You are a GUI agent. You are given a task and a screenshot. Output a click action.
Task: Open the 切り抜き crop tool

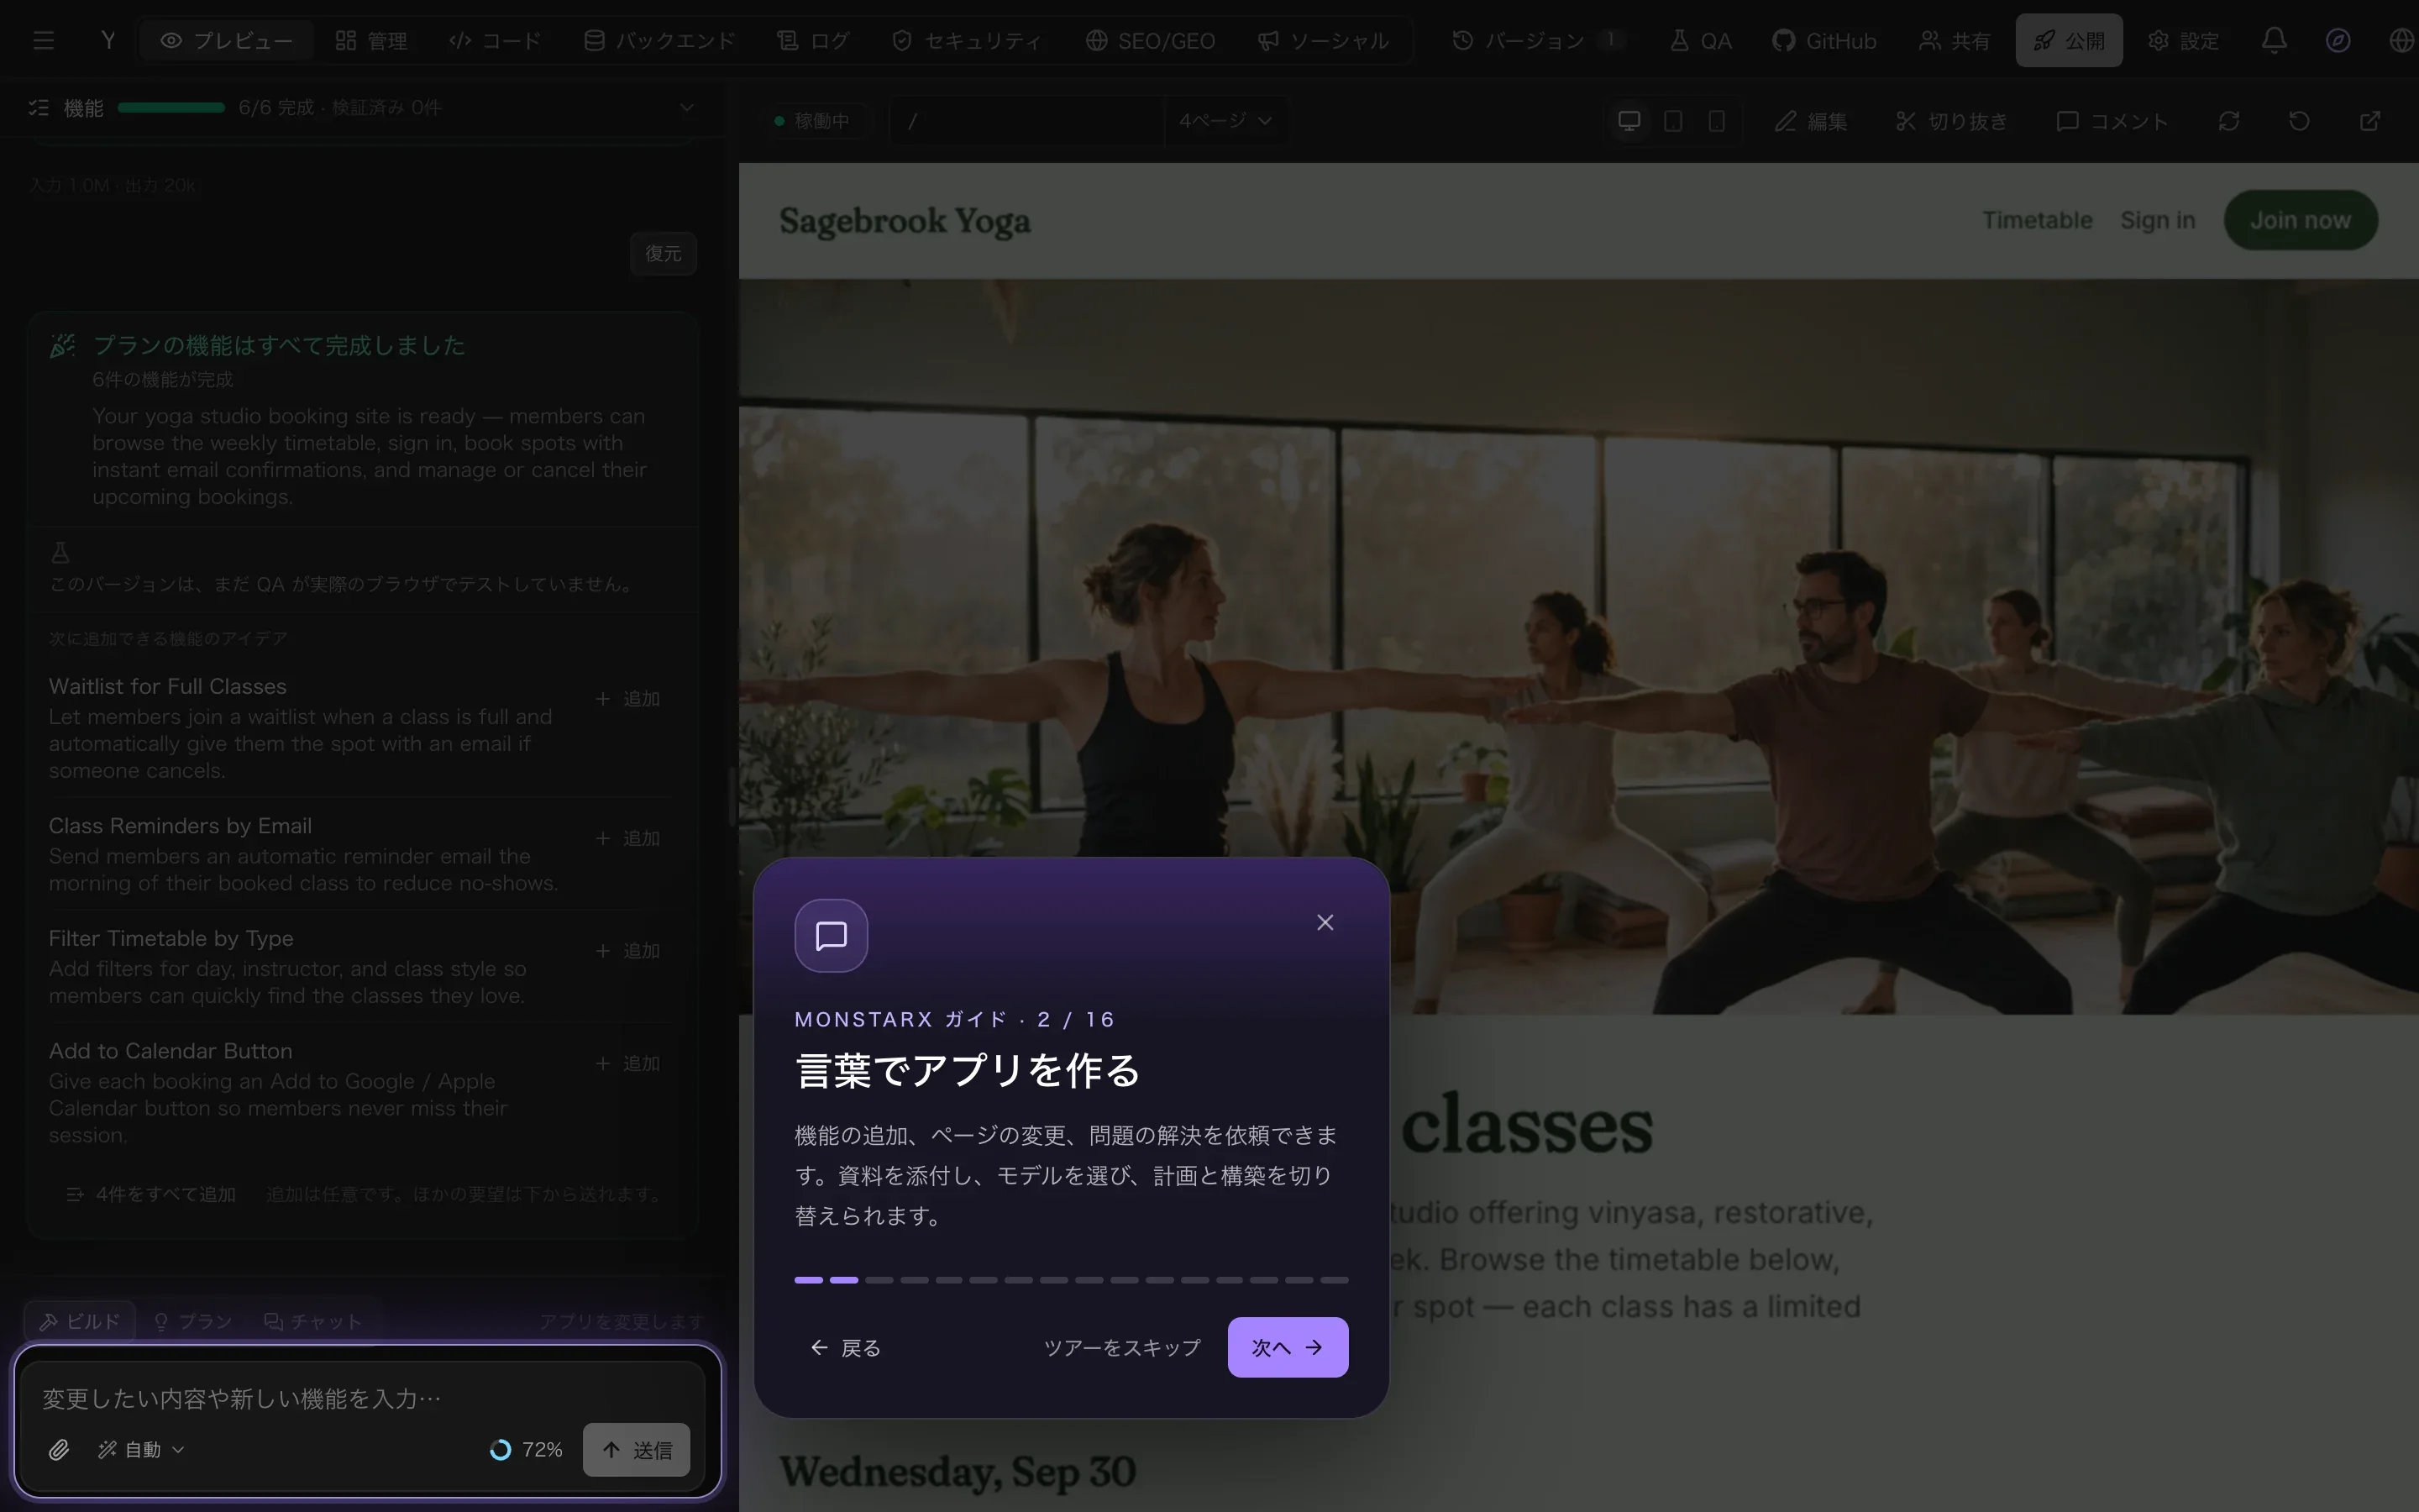coord(1951,121)
